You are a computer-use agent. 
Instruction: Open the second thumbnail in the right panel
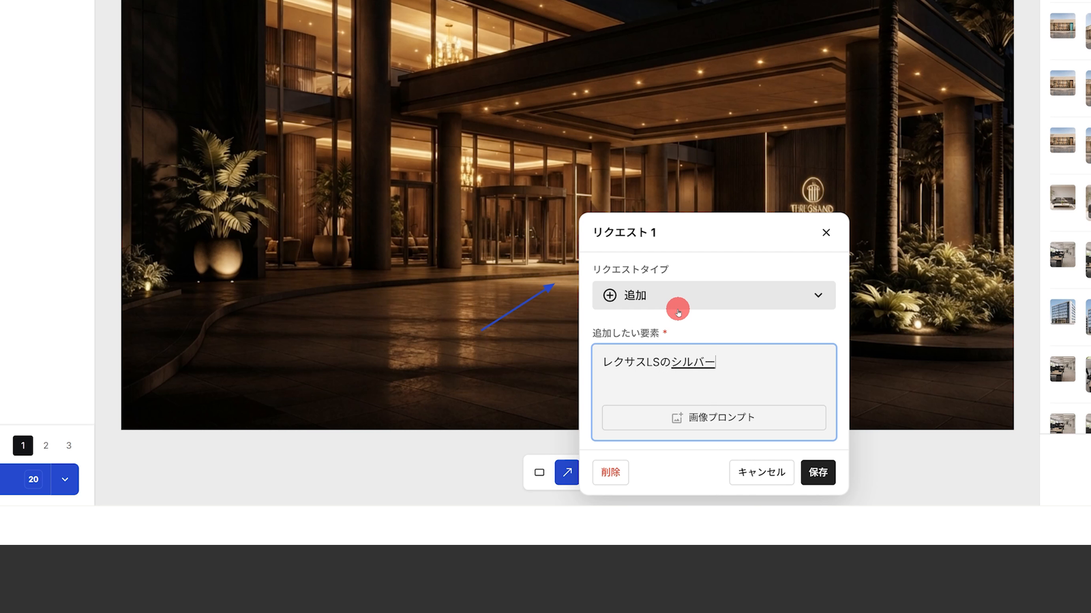tap(1062, 83)
